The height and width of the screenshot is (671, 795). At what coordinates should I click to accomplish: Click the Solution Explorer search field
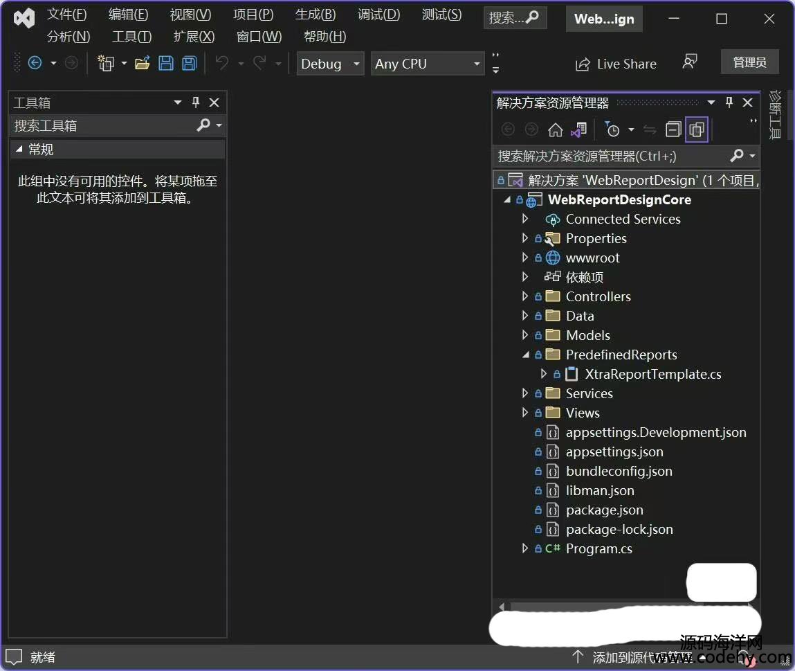coord(626,156)
